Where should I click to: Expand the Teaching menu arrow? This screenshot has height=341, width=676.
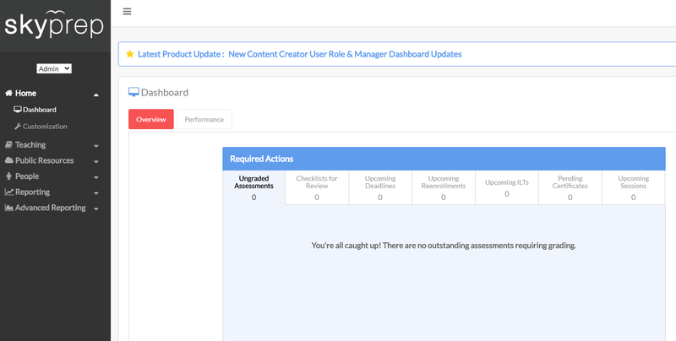(96, 146)
